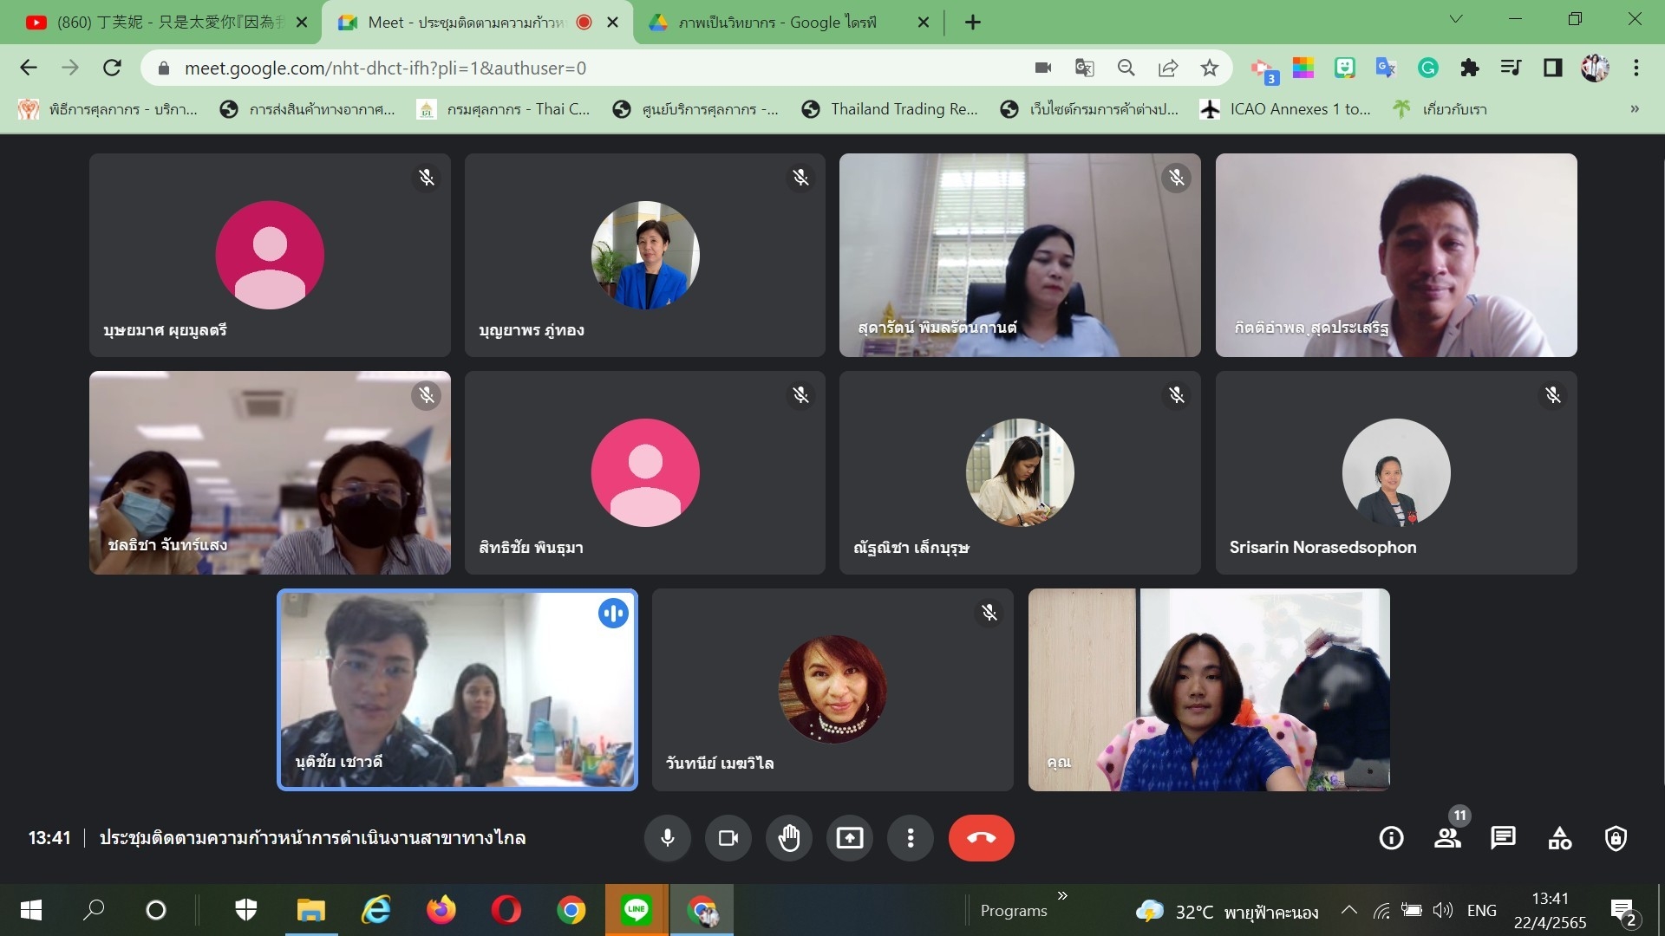The image size is (1665, 936).
Task: Turn the camera off in Meet
Action: coord(728,838)
